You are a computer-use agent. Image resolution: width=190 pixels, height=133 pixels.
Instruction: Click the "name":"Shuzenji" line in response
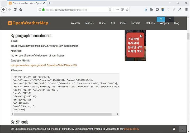click(24, 106)
